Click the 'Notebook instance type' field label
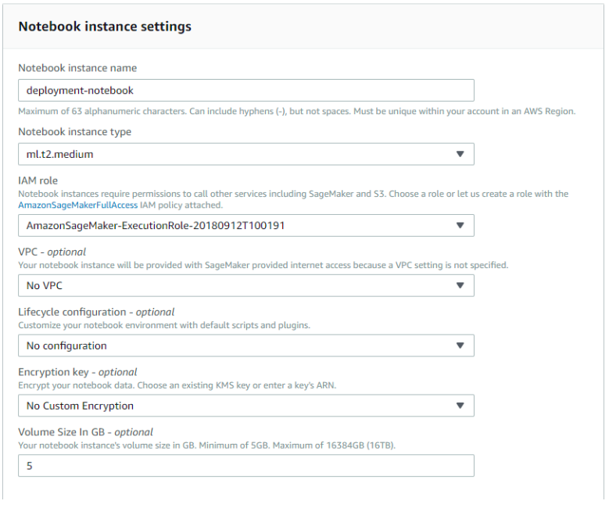 pos(74,132)
